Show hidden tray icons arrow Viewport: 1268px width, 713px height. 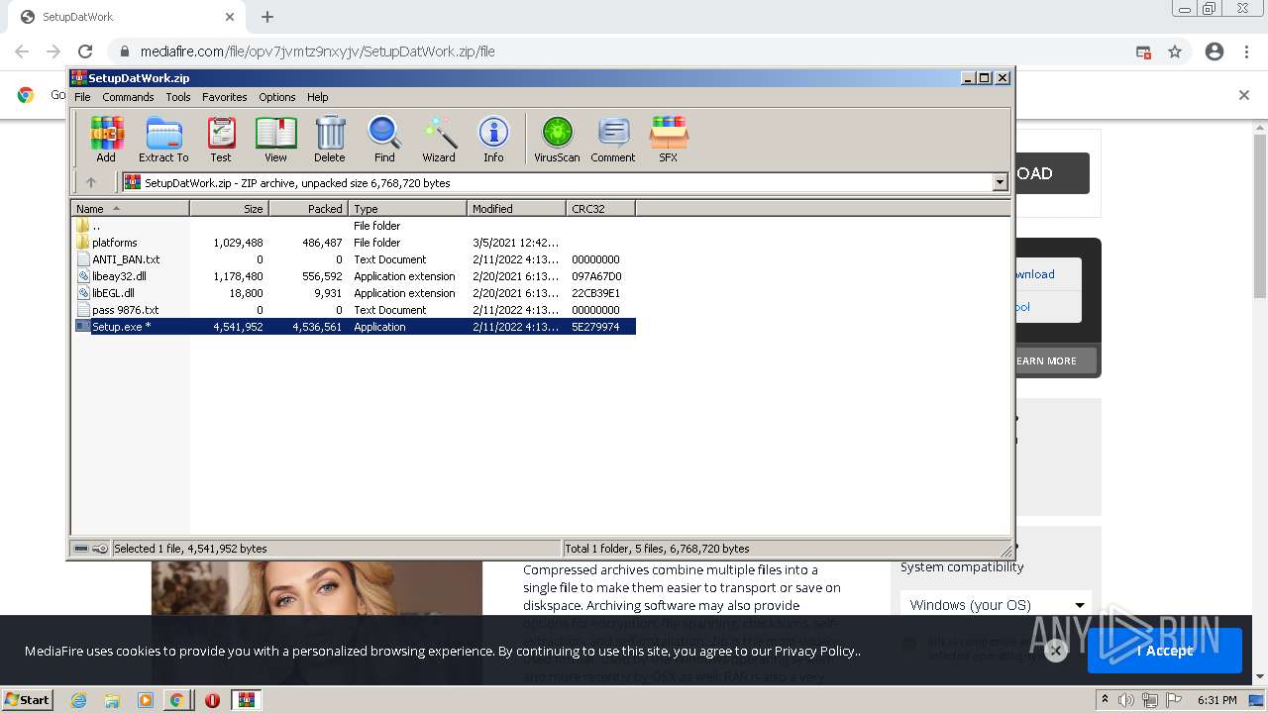point(1105,699)
